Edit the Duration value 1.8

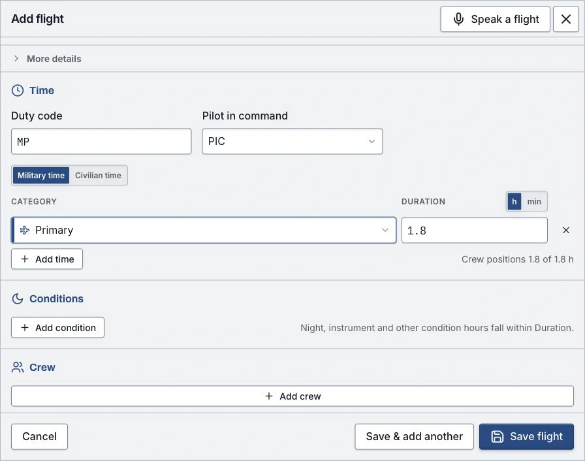[474, 230]
